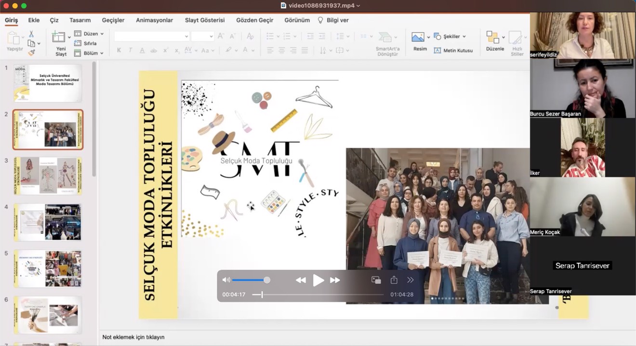Click the share icon in video controls

(x=394, y=280)
